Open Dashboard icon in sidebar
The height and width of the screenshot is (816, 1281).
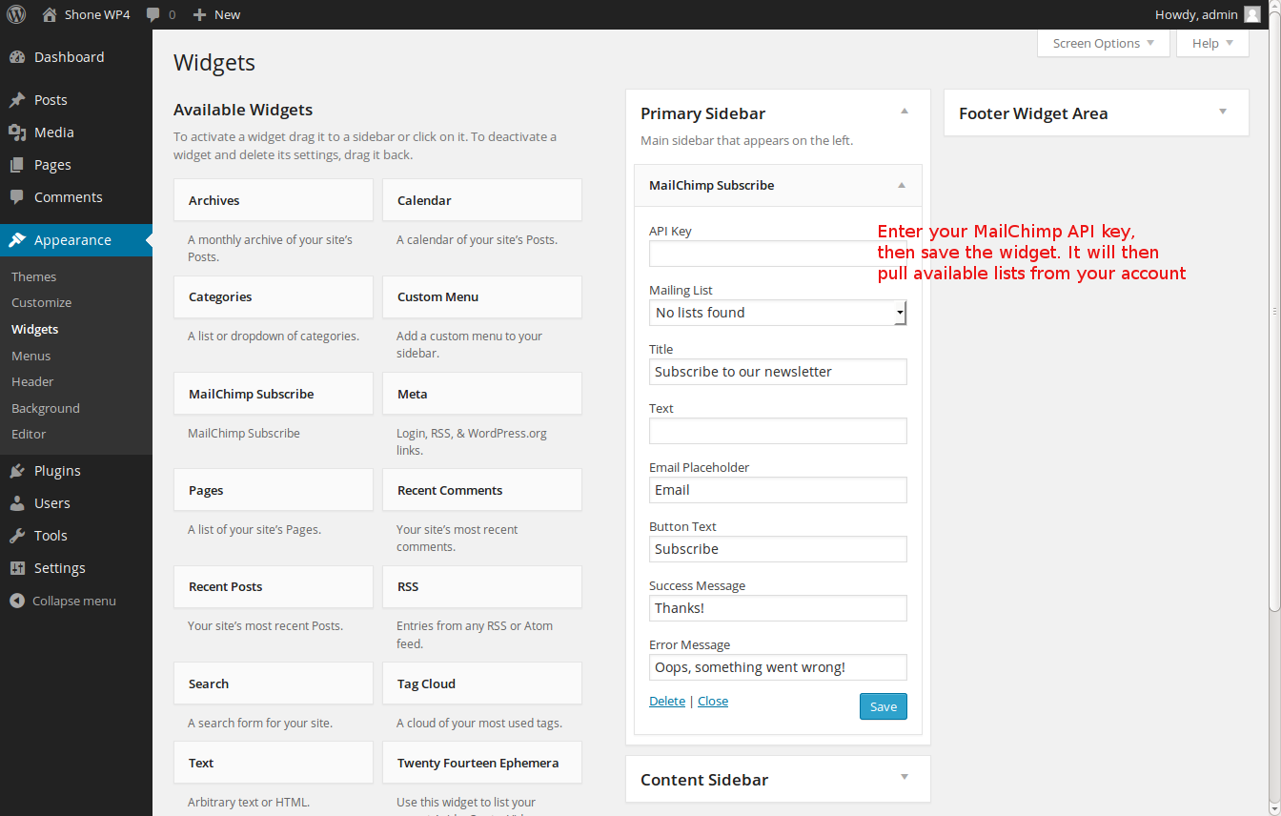[x=17, y=57]
